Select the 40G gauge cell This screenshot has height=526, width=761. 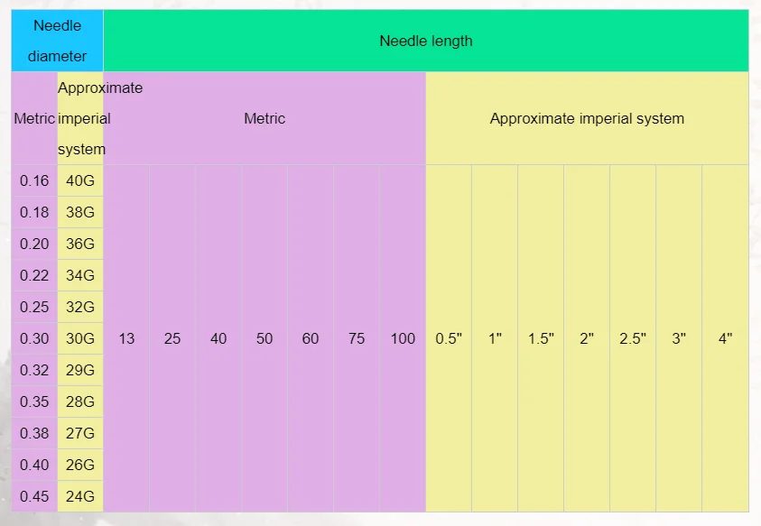pyautogui.click(x=80, y=180)
